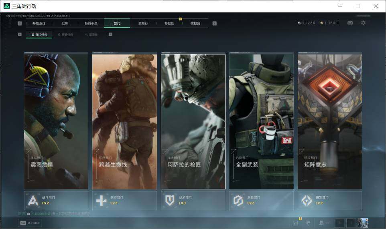Viewport: 386px width, 229px height.
Task: Switch to the 改枪台 tab
Action: 195,23
